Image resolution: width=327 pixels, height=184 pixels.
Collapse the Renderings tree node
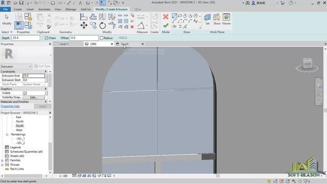[7, 134]
